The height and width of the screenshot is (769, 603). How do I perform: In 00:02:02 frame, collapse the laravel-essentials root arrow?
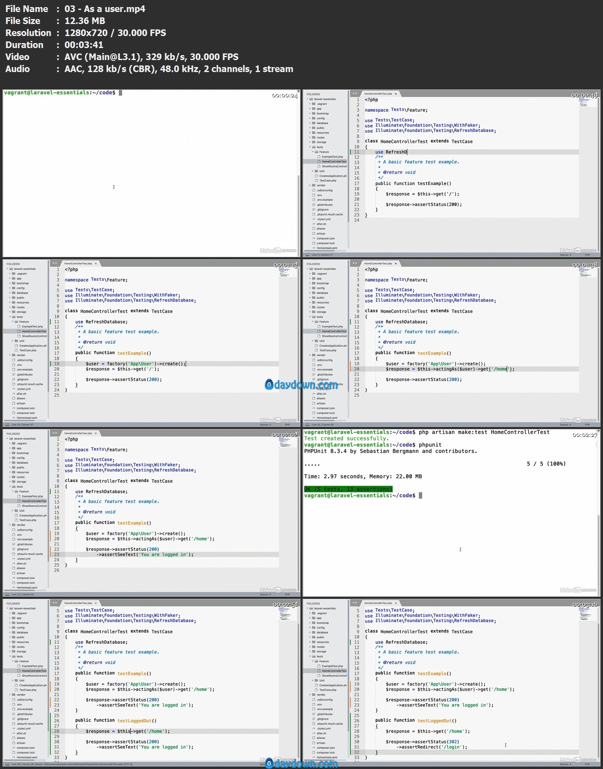click(x=7, y=439)
